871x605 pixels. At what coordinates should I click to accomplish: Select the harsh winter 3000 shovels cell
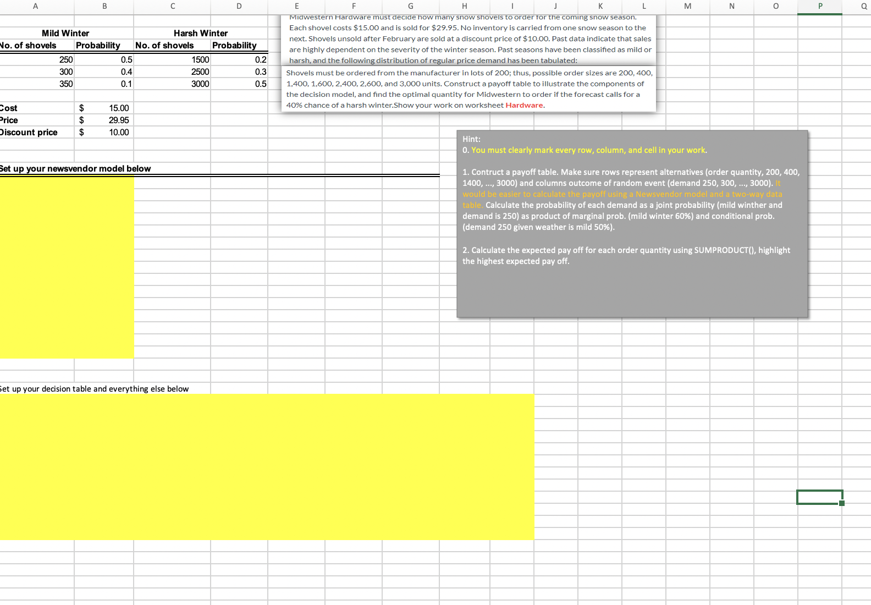[172, 84]
